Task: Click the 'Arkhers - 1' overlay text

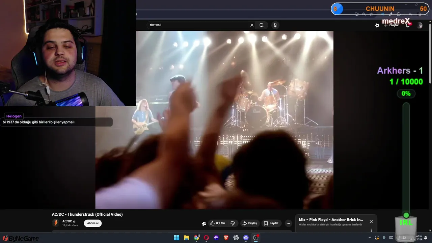Action: [400, 71]
